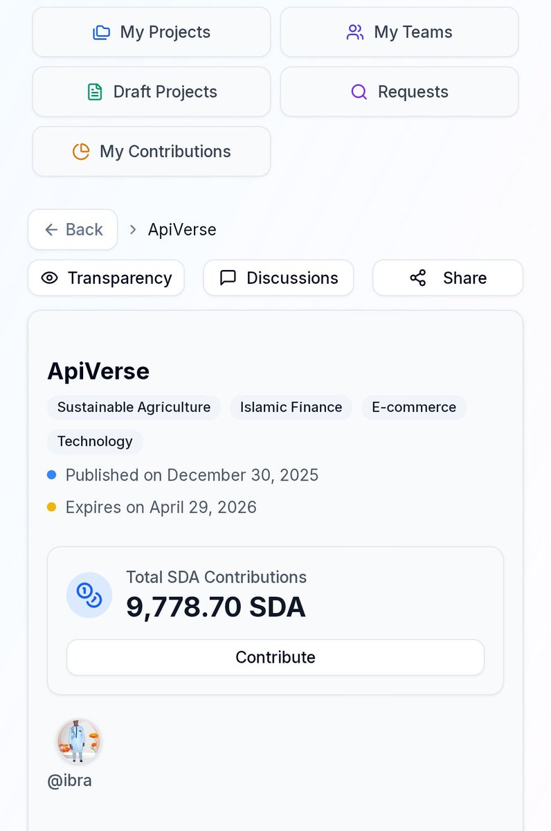Viewport: 551px width, 831px height.
Task: Click the left arrow icon in Back
Action: tap(51, 229)
